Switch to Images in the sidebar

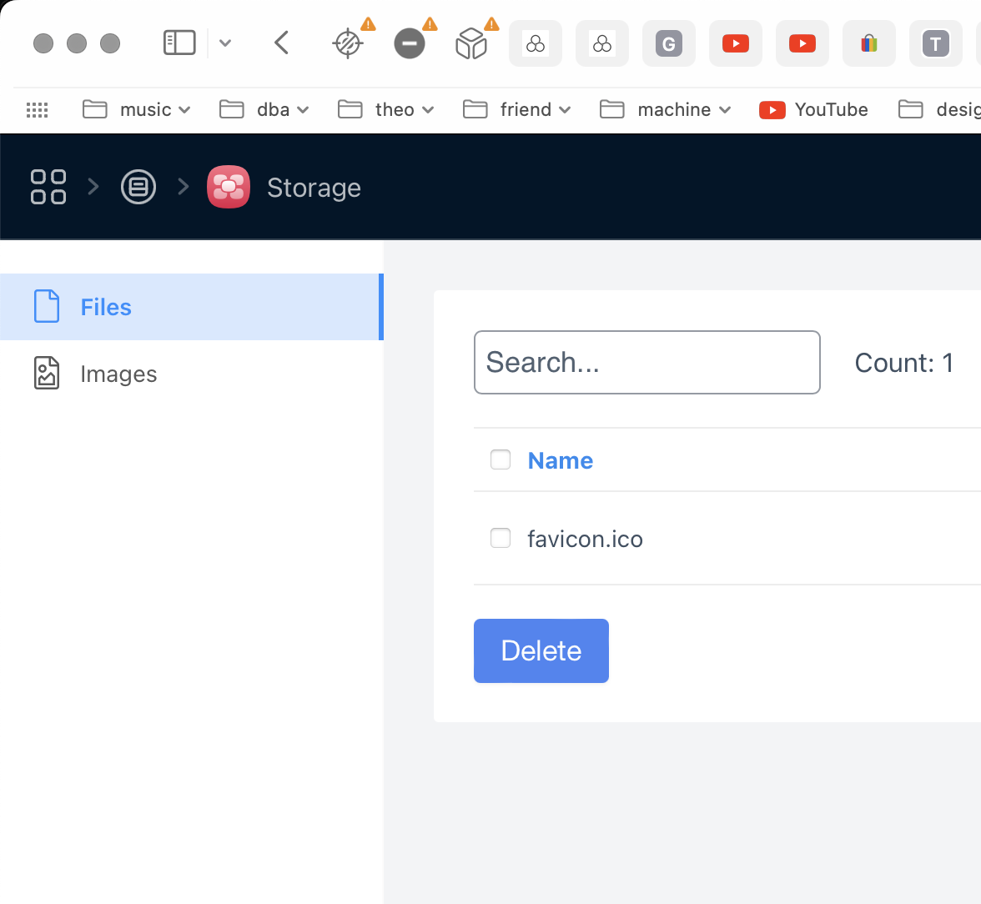click(118, 374)
